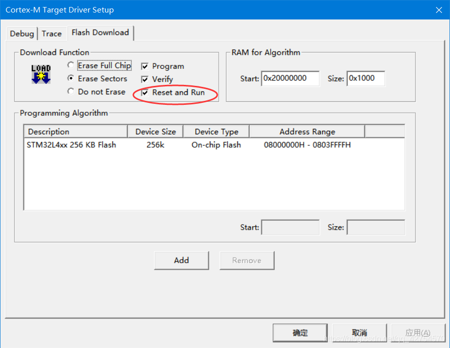The height and width of the screenshot is (348, 450).
Task: Uncheck the Reset and Run checkbox
Action: click(x=145, y=93)
